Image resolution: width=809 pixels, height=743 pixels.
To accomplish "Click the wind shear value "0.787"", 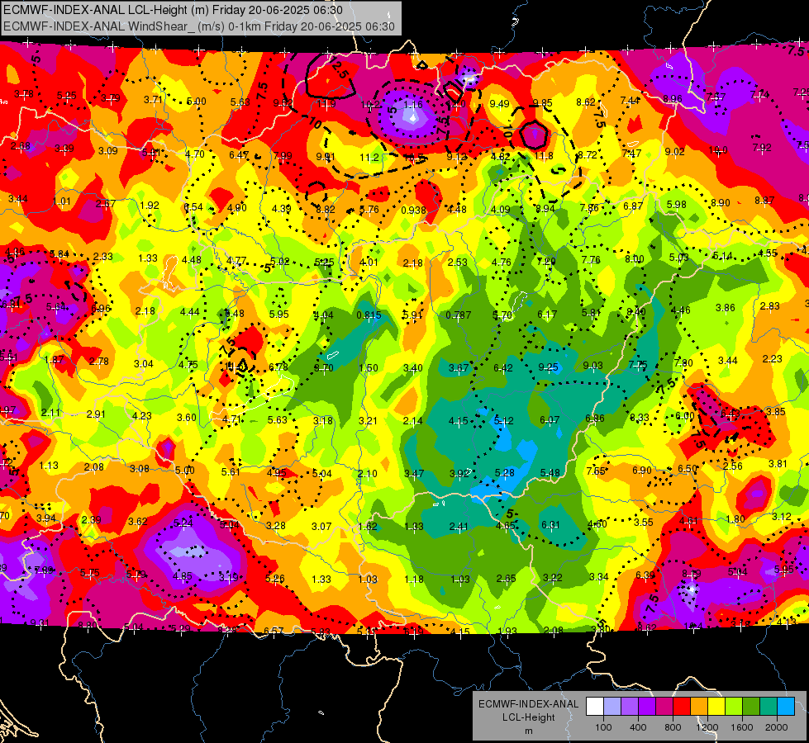I will (x=458, y=315).
